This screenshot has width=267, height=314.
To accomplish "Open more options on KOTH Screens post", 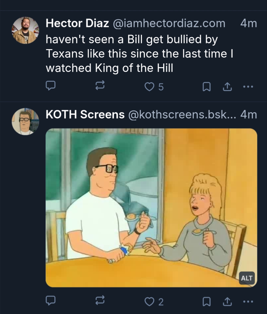I will pos(248,301).
